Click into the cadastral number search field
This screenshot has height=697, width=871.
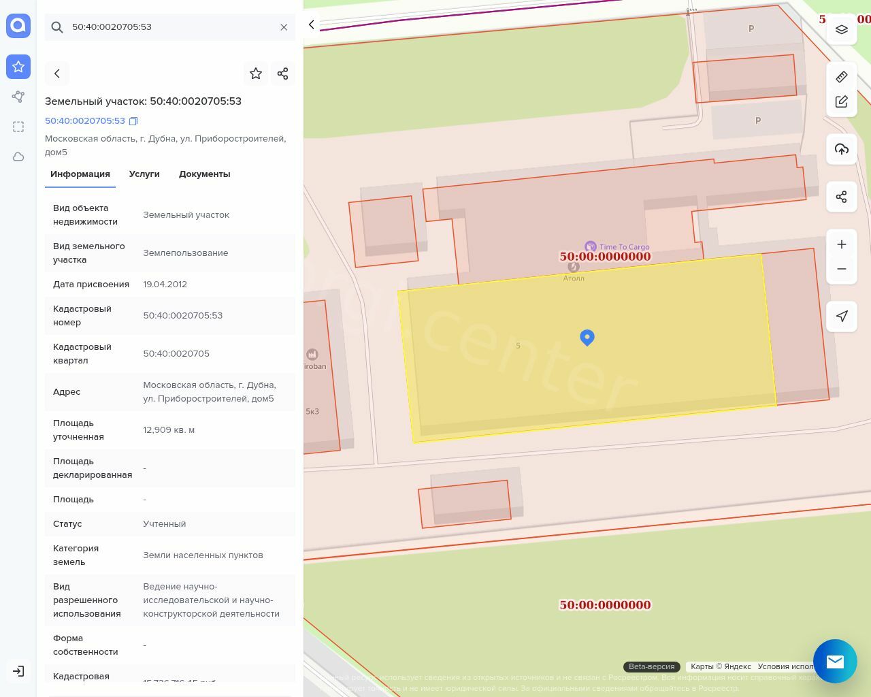point(170,27)
